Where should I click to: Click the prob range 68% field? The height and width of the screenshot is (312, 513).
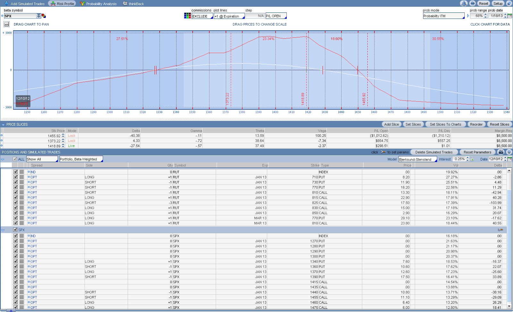(x=477, y=16)
